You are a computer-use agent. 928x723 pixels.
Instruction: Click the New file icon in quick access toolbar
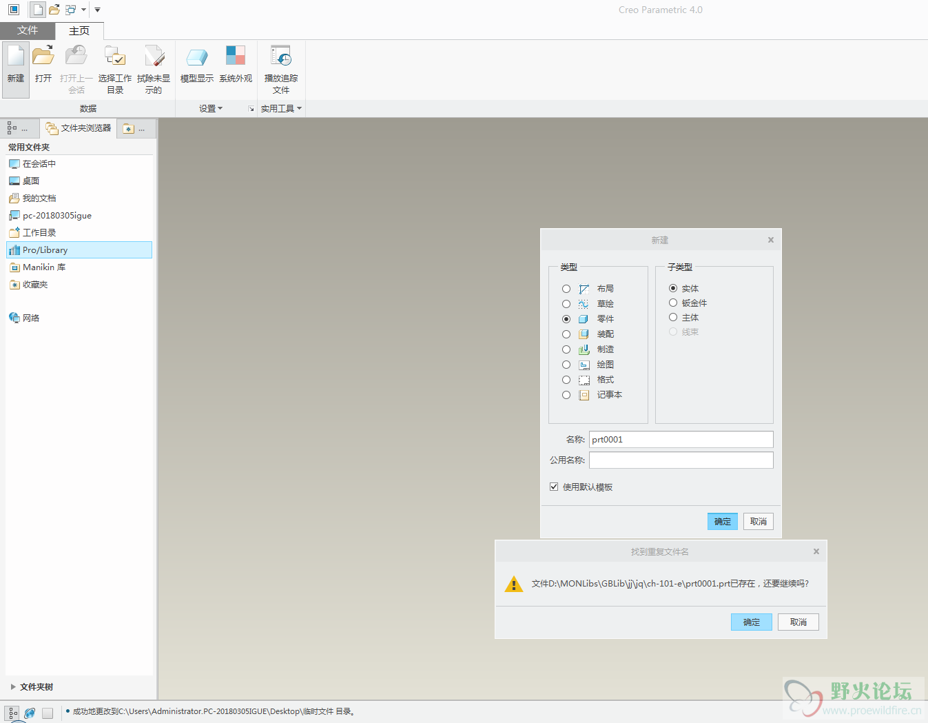[x=38, y=10]
